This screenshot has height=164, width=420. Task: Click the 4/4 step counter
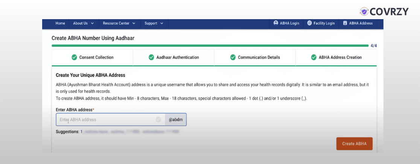(x=373, y=46)
